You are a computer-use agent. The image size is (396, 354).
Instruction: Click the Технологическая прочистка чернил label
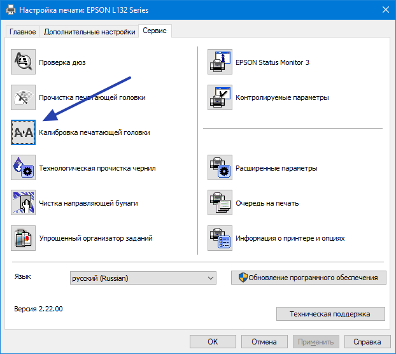97,168
